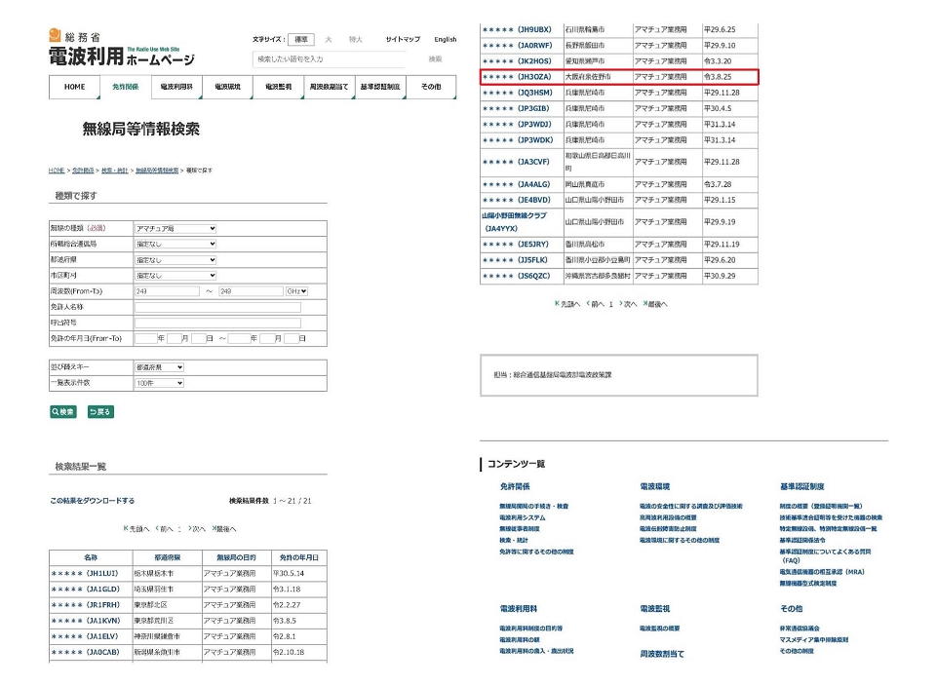Viewport: 936px width, 686px height.
Task: Click the green 戻る back button
Action: (x=100, y=411)
